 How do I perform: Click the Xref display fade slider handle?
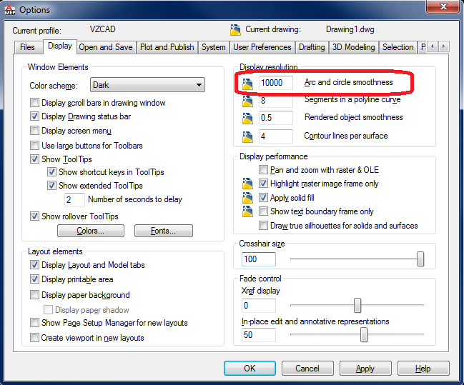[357, 305]
